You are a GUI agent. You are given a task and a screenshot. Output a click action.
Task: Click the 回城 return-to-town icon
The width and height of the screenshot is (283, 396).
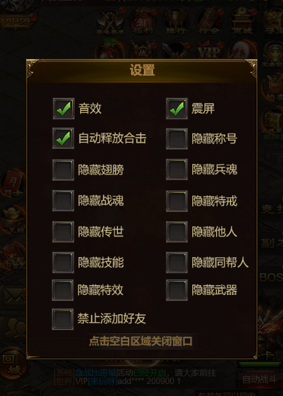click(x=12, y=364)
